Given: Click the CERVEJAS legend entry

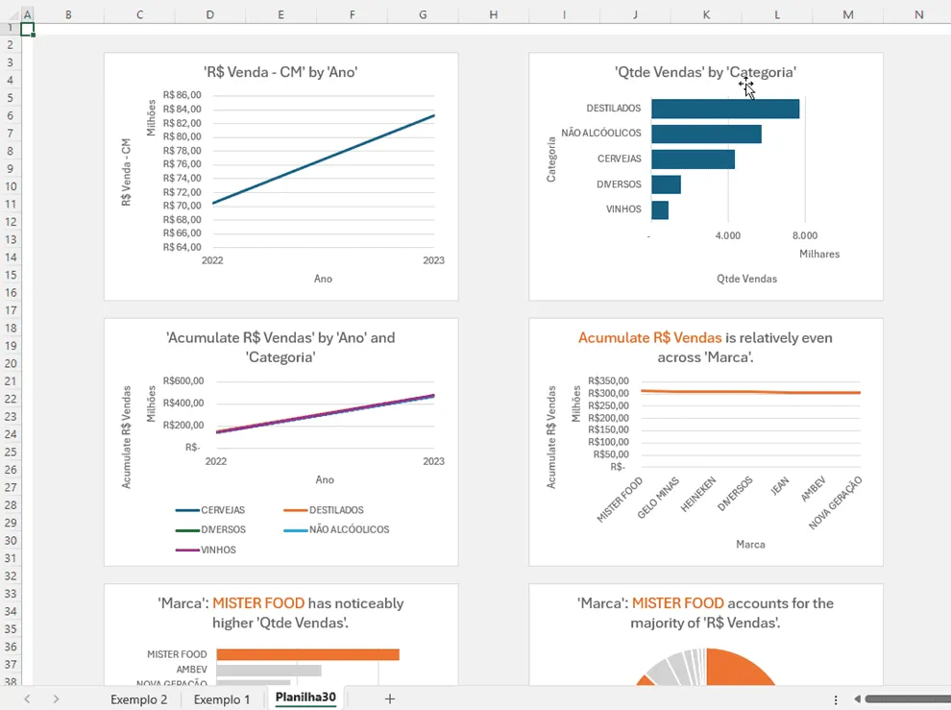Looking at the screenshot, I should click(210, 510).
